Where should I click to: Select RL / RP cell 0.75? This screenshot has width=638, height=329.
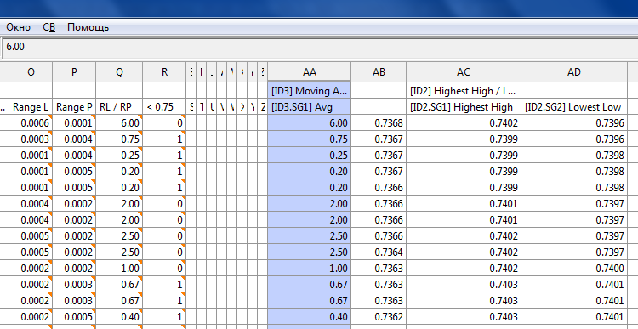[119, 139]
